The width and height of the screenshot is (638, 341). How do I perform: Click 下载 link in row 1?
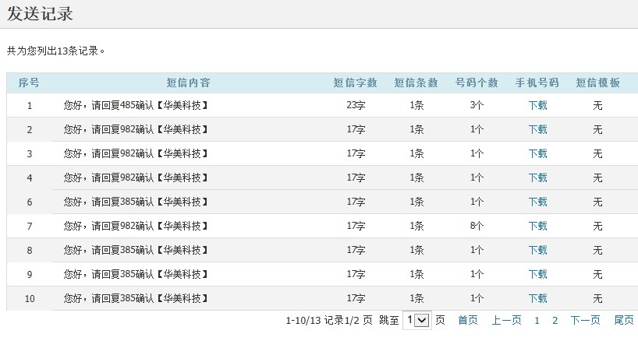[537, 106]
